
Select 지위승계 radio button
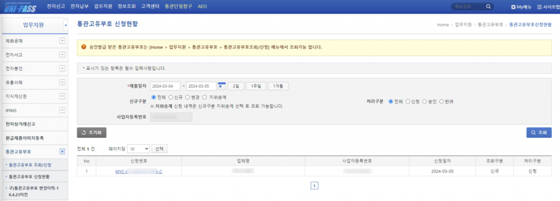205,97
